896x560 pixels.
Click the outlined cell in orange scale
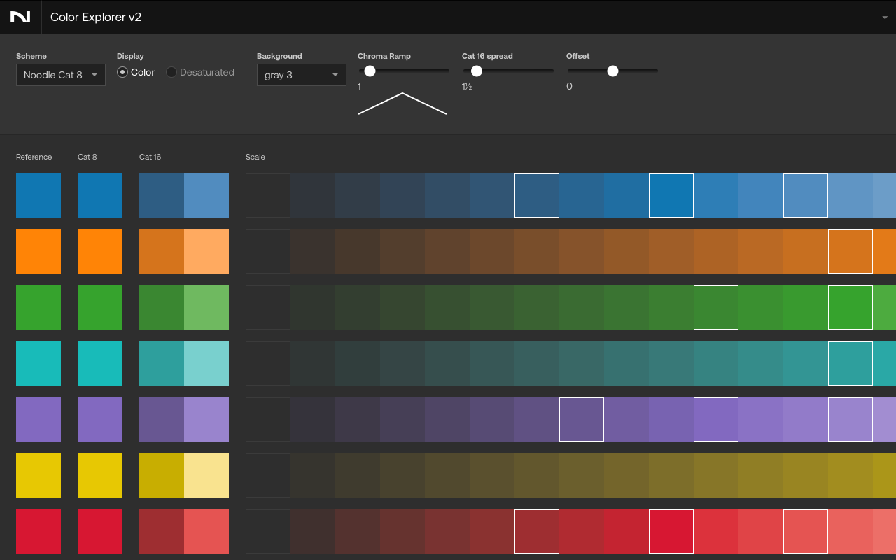click(x=850, y=251)
